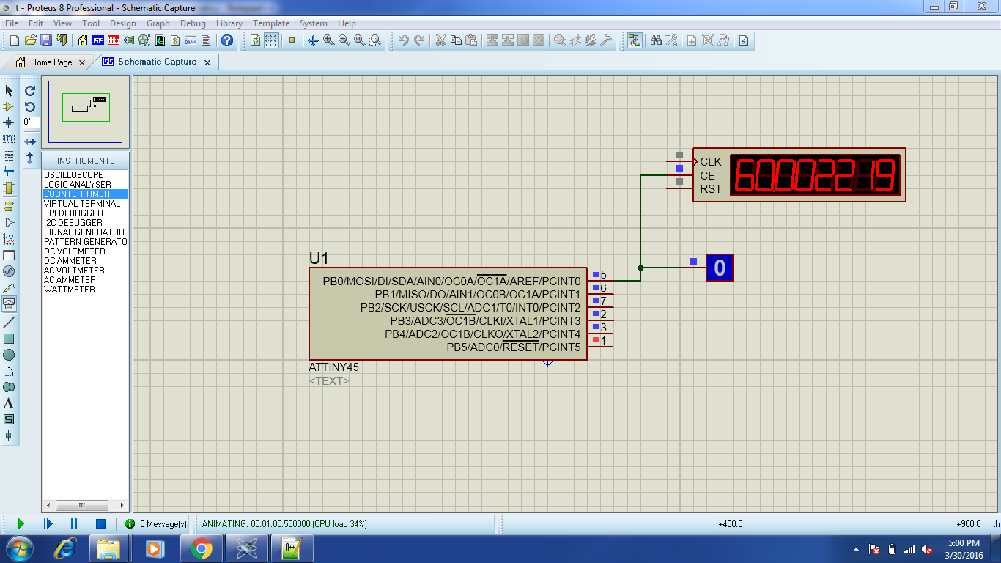Save project using floppy disk icon
This screenshot has height=563, width=1001.
tap(45, 40)
